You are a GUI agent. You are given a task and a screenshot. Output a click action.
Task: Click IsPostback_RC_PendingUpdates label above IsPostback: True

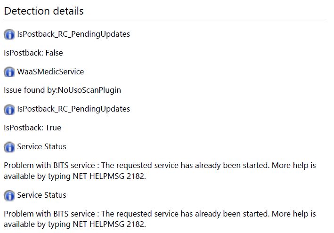pos(73,109)
